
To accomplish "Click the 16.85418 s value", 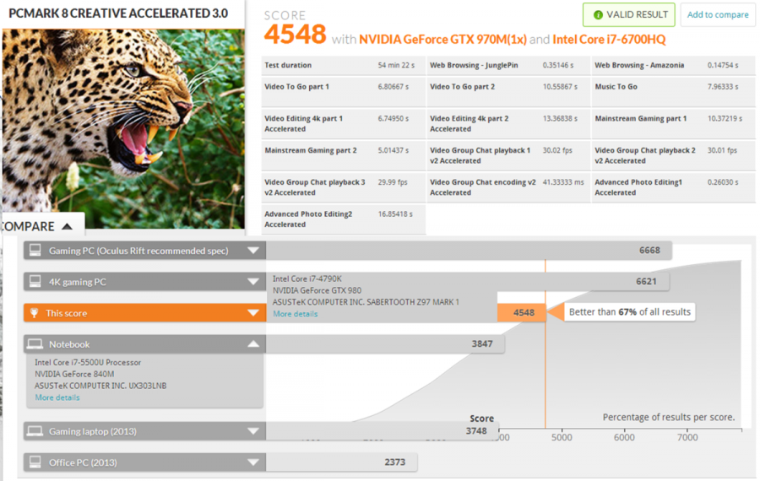I will click(395, 214).
